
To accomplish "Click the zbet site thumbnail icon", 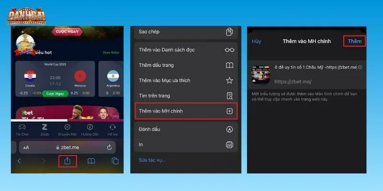I will pyautogui.click(x=261, y=74).
